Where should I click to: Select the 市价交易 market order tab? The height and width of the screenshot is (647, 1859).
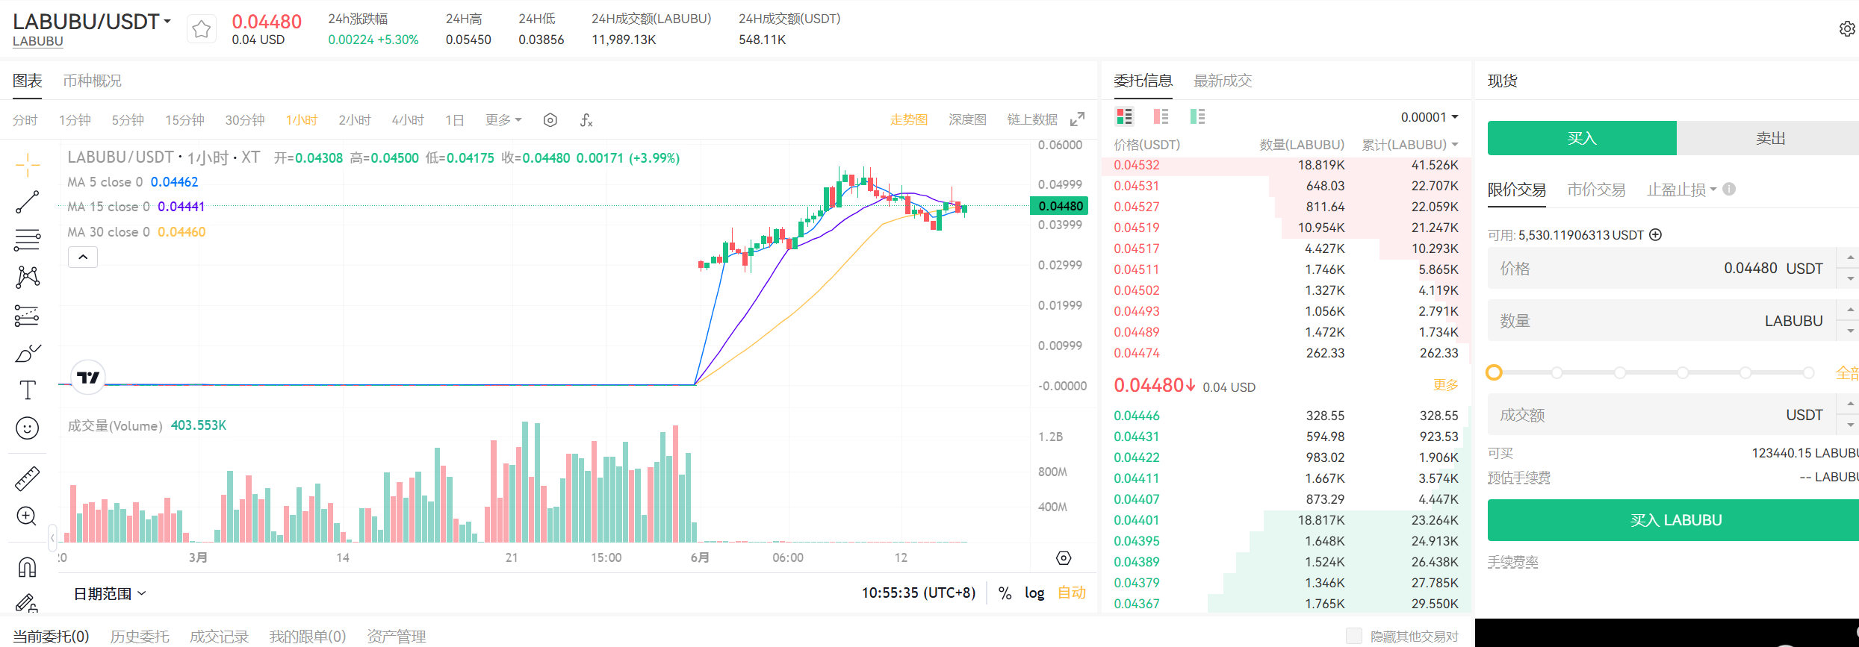[x=1596, y=190]
